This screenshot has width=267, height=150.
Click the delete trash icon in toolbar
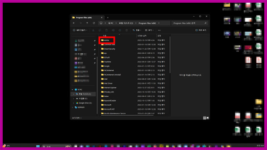pyautogui.click(x=127, y=30)
